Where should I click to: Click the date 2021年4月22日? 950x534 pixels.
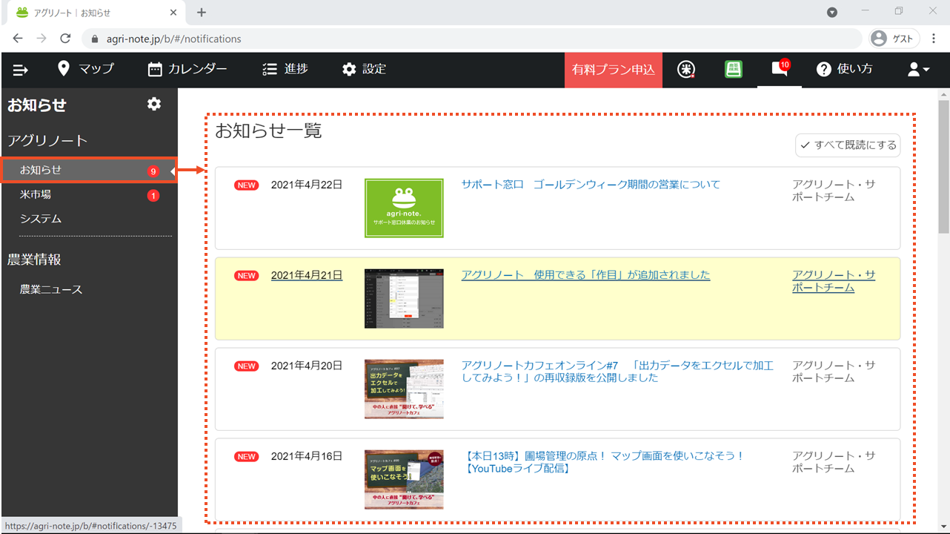click(x=307, y=185)
